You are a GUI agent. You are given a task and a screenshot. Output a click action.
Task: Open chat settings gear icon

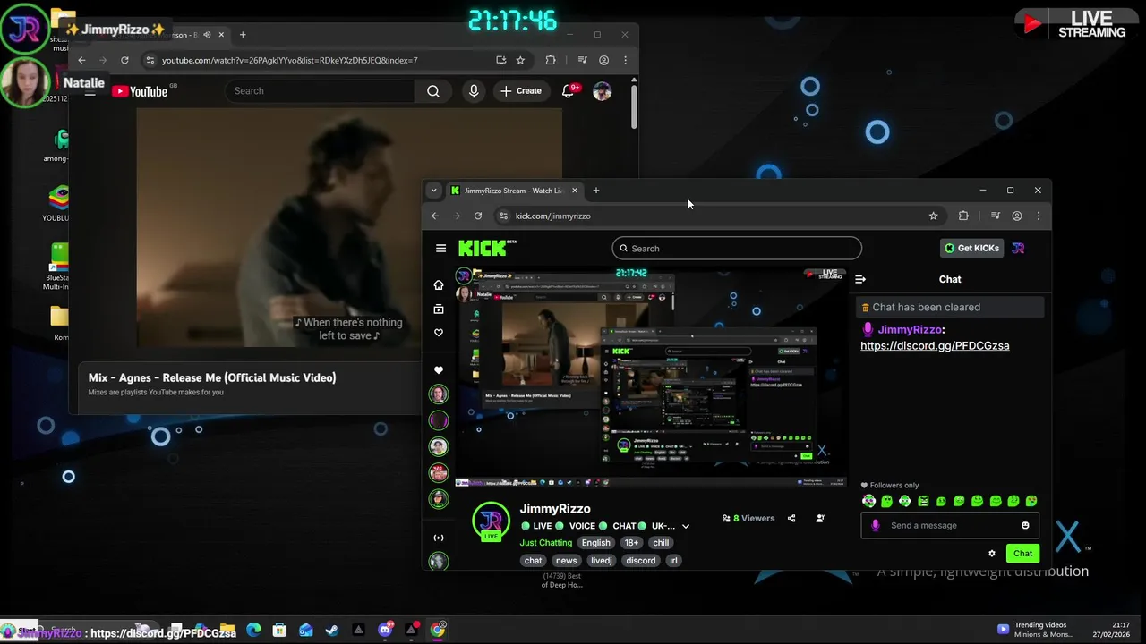[992, 554]
